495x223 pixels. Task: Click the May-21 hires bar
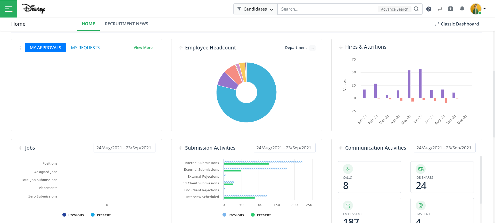(409, 84)
